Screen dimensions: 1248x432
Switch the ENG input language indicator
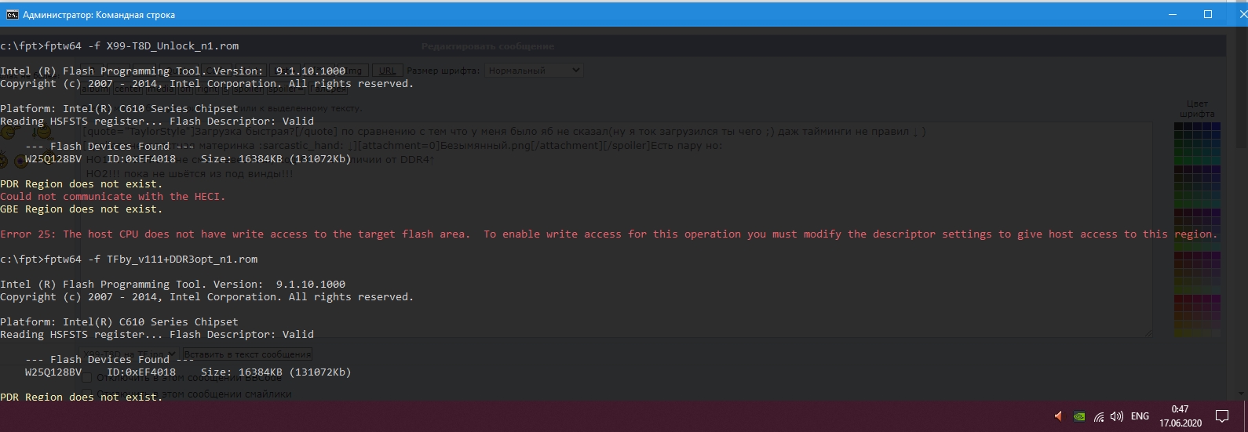(1140, 416)
